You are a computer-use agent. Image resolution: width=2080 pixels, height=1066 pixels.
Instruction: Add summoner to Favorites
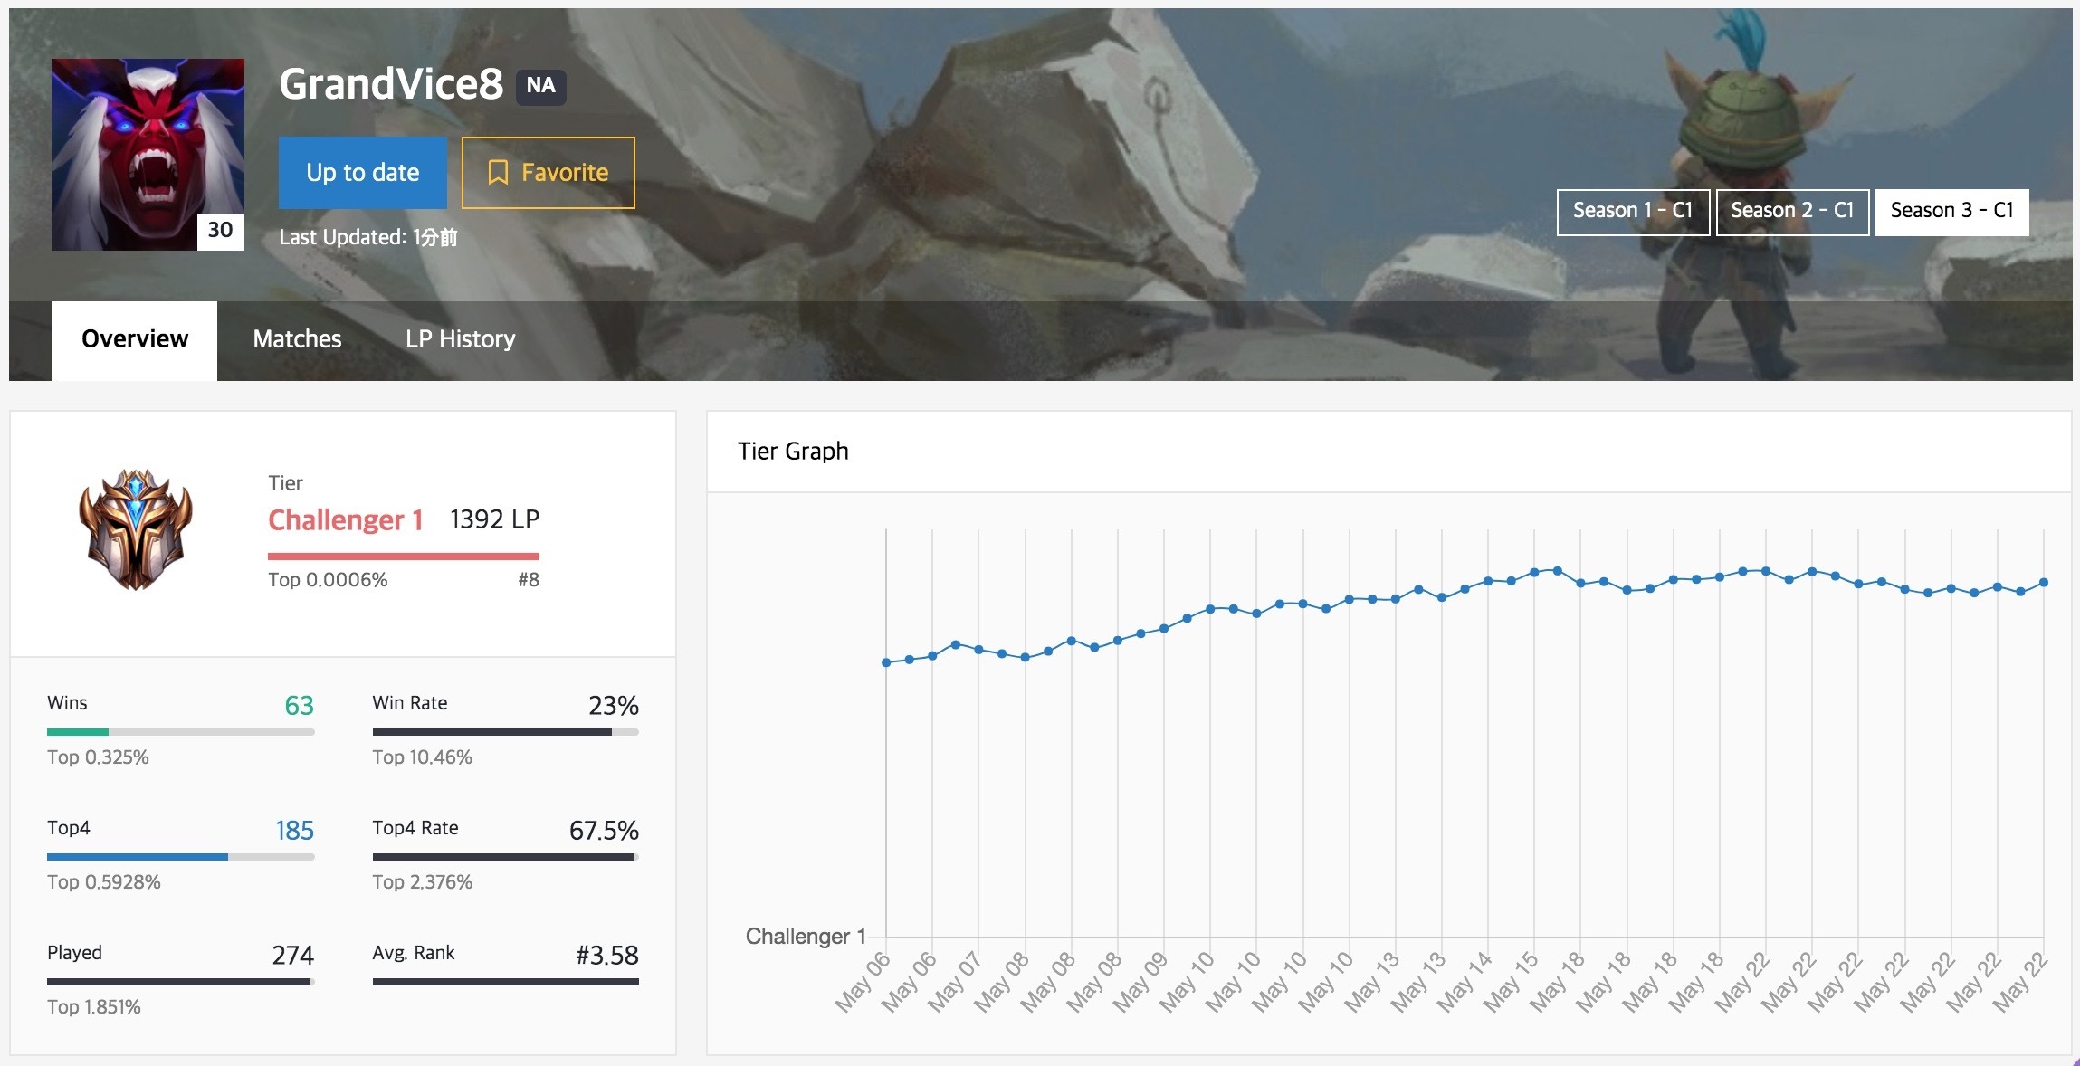tap(549, 173)
